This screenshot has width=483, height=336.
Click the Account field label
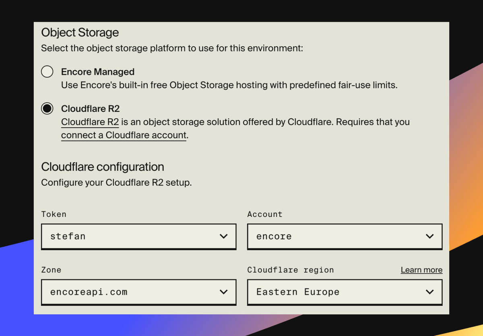pyautogui.click(x=265, y=214)
